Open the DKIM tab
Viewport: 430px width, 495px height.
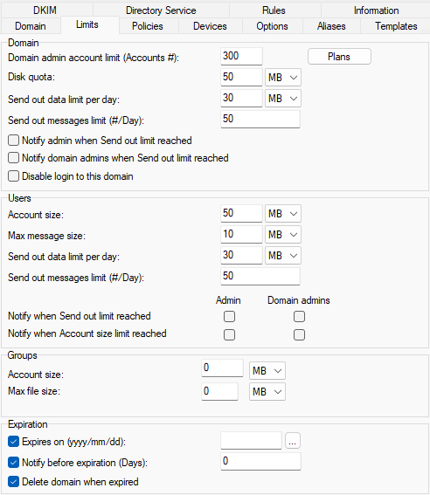coord(45,10)
